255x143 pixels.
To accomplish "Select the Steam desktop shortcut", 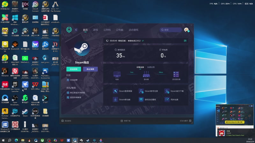I will (x=25, y=112).
